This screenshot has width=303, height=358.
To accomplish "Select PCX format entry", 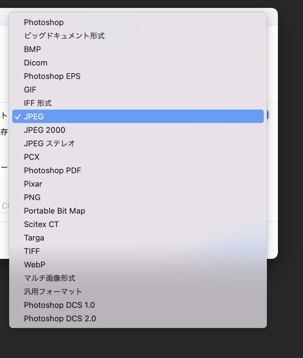I will (x=138, y=157).
